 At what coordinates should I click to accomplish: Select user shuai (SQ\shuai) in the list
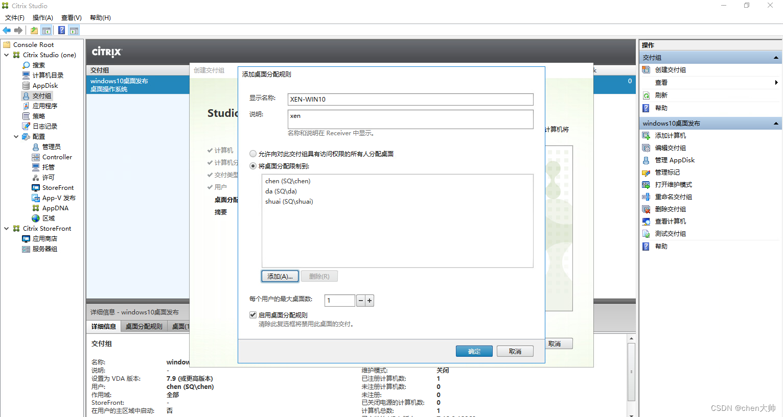289,202
